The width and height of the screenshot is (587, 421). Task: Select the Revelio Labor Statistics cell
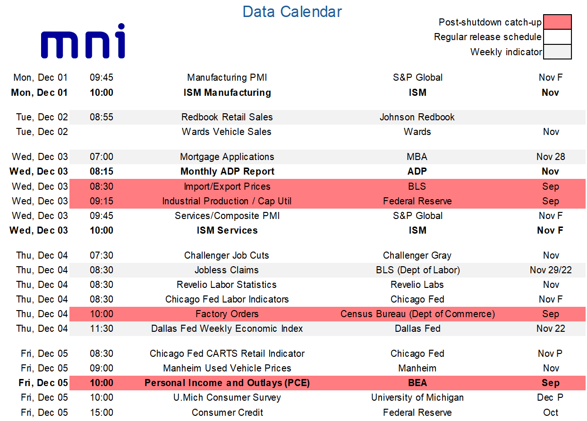pos(227,285)
